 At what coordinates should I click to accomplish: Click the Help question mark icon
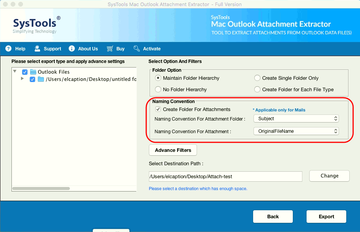pyautogui.click(x=8, y=48)
